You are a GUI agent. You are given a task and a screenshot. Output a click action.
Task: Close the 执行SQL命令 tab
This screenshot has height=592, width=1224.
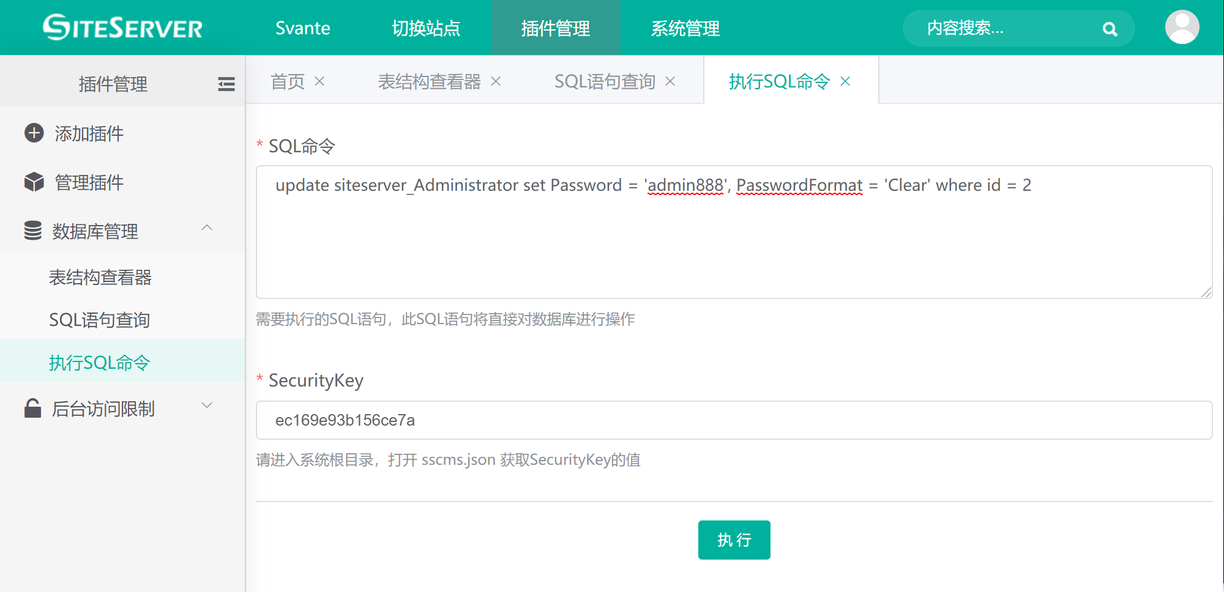pos(845,81)
